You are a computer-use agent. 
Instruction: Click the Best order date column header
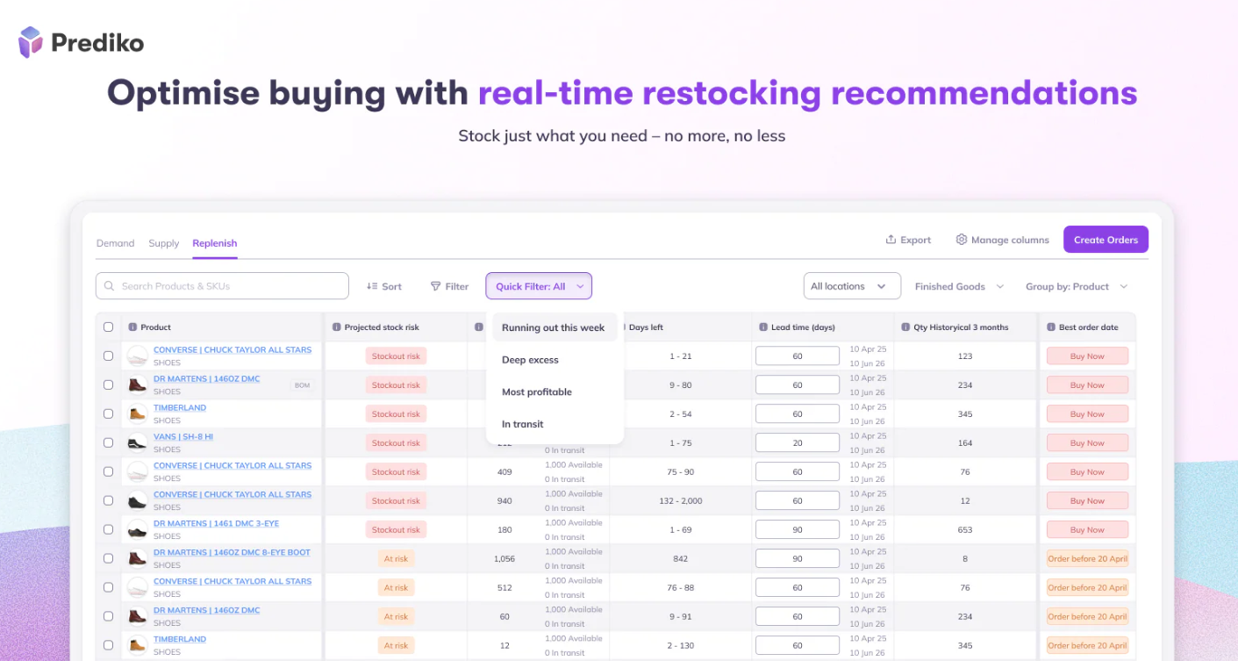[x=1087, y=327]
